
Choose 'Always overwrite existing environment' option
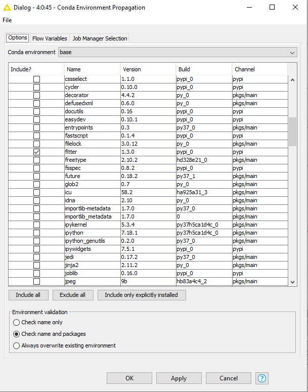pos(17,346)
